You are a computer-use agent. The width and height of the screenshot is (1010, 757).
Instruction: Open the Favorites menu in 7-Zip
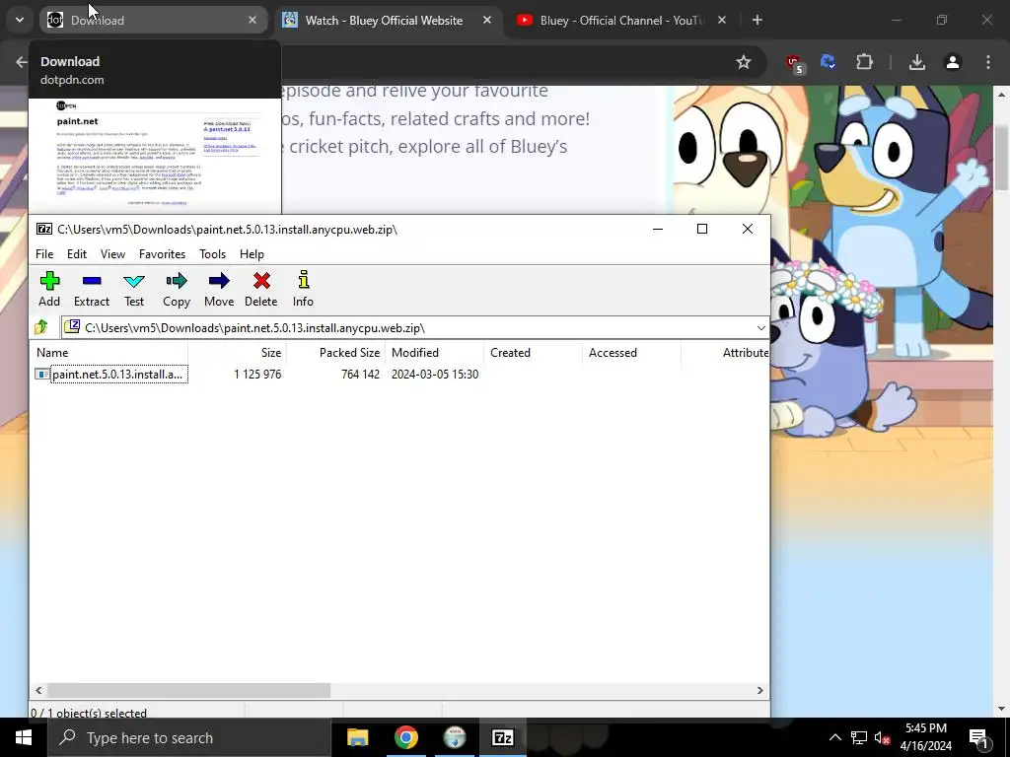click(163, 254)
